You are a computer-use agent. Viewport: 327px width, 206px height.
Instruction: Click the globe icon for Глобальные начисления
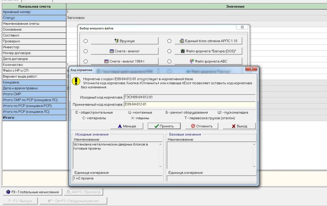(8, 192)
